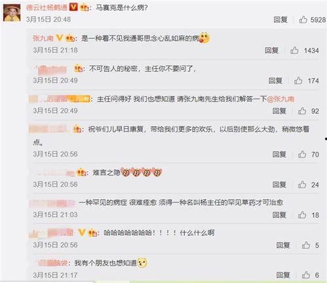Image resolution: width=327 pixels, height=283 pixels.
Task: Like the reply with 92 likes
Action: (302, 111)
